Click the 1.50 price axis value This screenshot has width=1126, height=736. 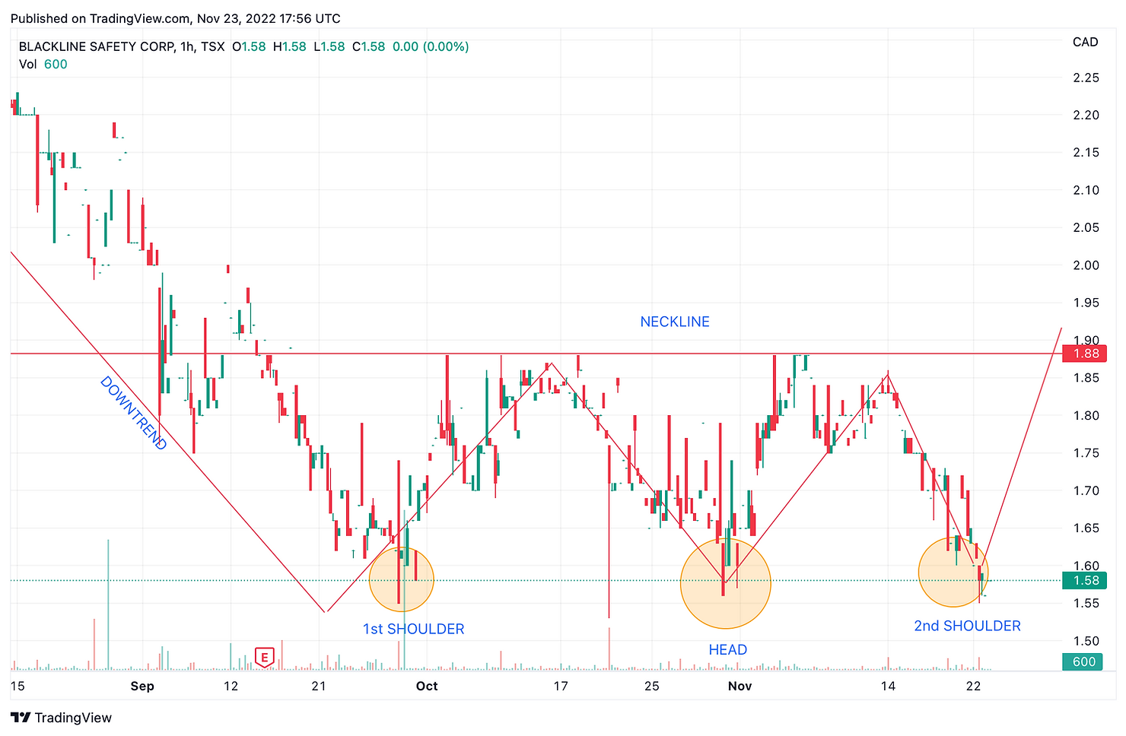[1086, 641]
